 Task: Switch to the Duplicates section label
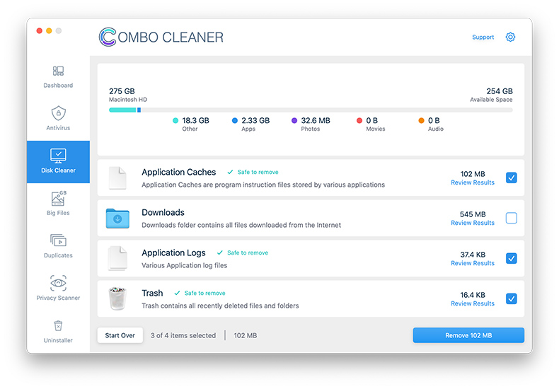coord(58,255)
